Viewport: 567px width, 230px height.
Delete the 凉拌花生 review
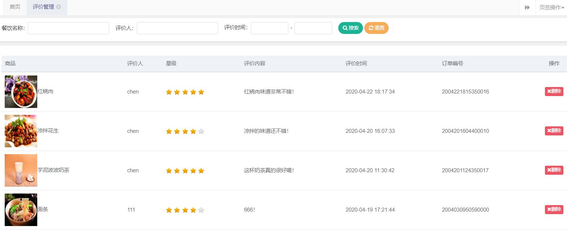[x=554, y=131]
